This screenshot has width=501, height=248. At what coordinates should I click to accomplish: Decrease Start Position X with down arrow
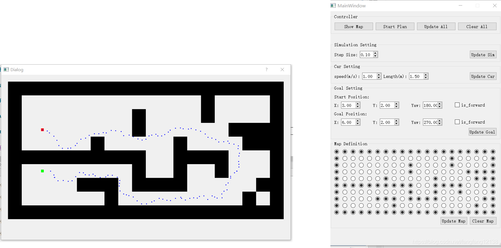[x=358, y=107]
